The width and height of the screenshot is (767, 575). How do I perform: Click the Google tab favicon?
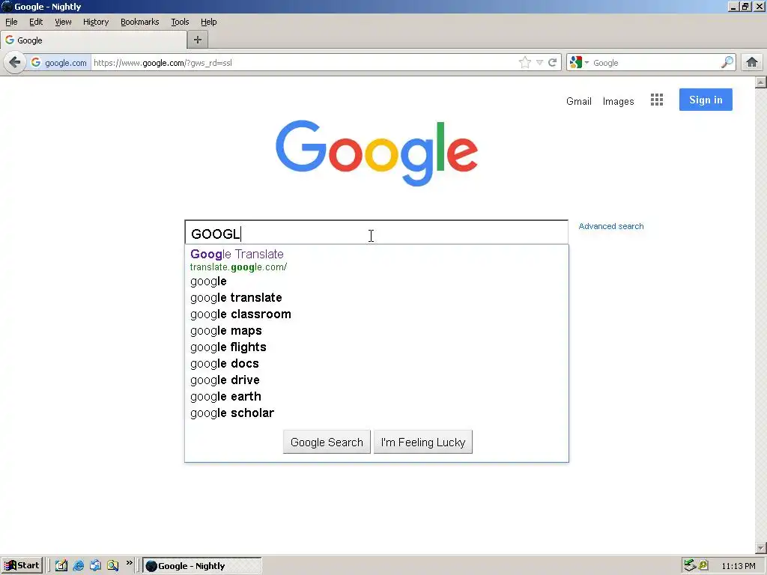tap(9, 40)
